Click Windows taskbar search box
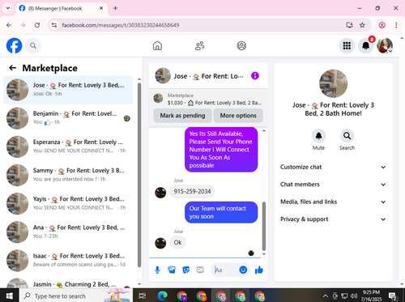405x302 pixels. click(76, 296)
